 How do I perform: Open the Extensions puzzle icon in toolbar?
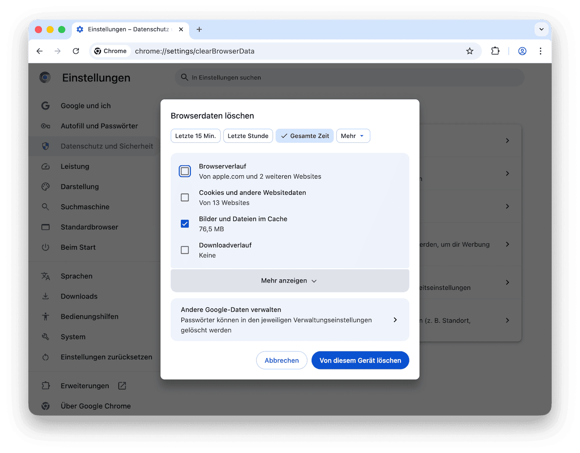[x=495, y=51]
